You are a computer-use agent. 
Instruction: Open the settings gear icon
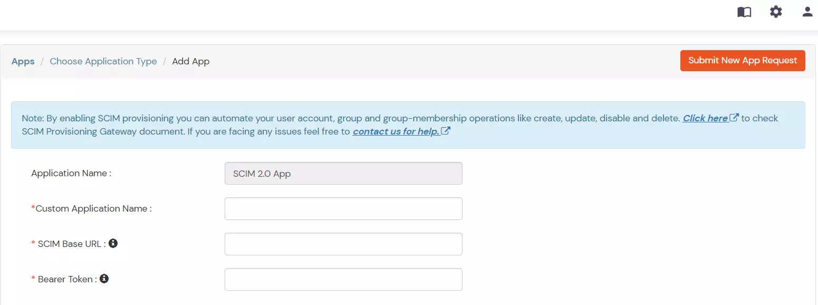[x=775, y=12]
